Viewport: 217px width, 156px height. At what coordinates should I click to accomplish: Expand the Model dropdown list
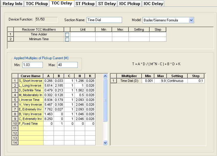click(191, 20)
